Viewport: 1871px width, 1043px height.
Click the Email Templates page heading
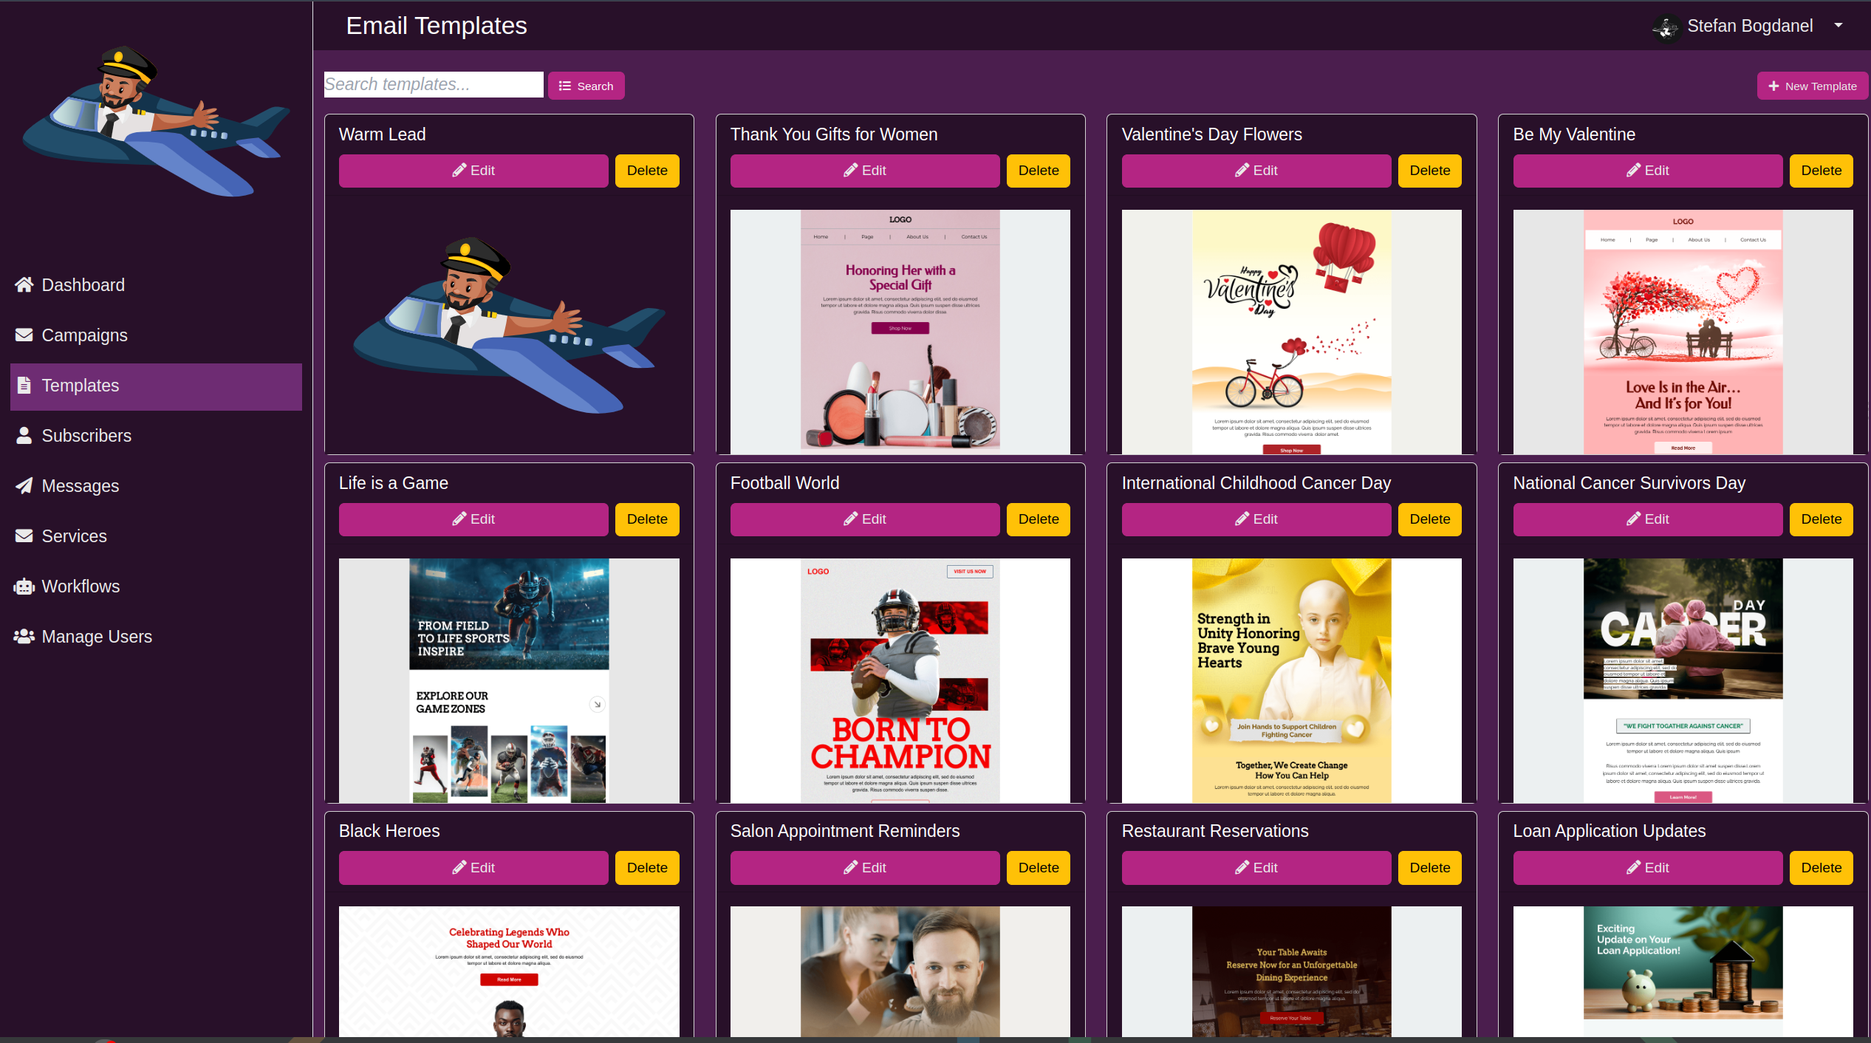point(437,26)
